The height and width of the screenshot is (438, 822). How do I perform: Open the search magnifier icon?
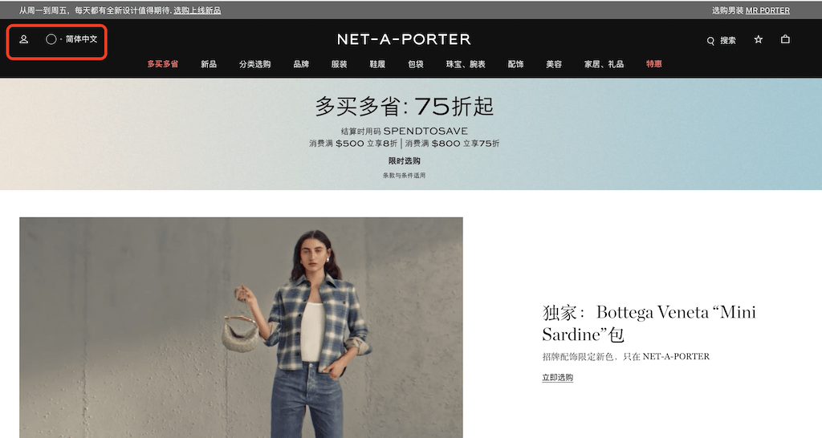tap(710, 41)
